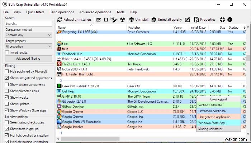Click the FTL: Faster Than Light icon
The width and height of the screenshot is (251, 143).
click(59, 74)
